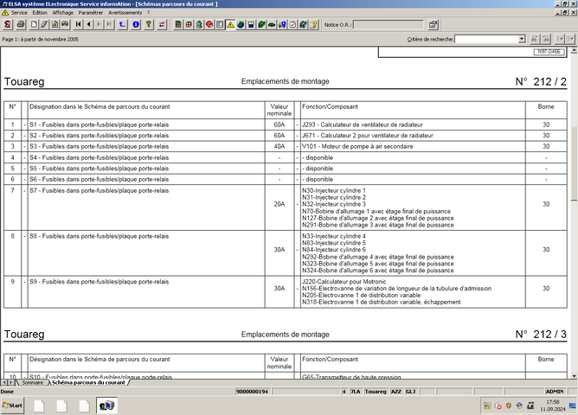Click the yellow warning triangle toolbar icon
Viewport: 578px width, 415px height.
(x=230, y=25)
